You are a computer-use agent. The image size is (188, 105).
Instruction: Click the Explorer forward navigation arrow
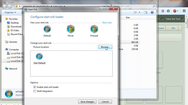pyautogui.click(x=9, y=6)
